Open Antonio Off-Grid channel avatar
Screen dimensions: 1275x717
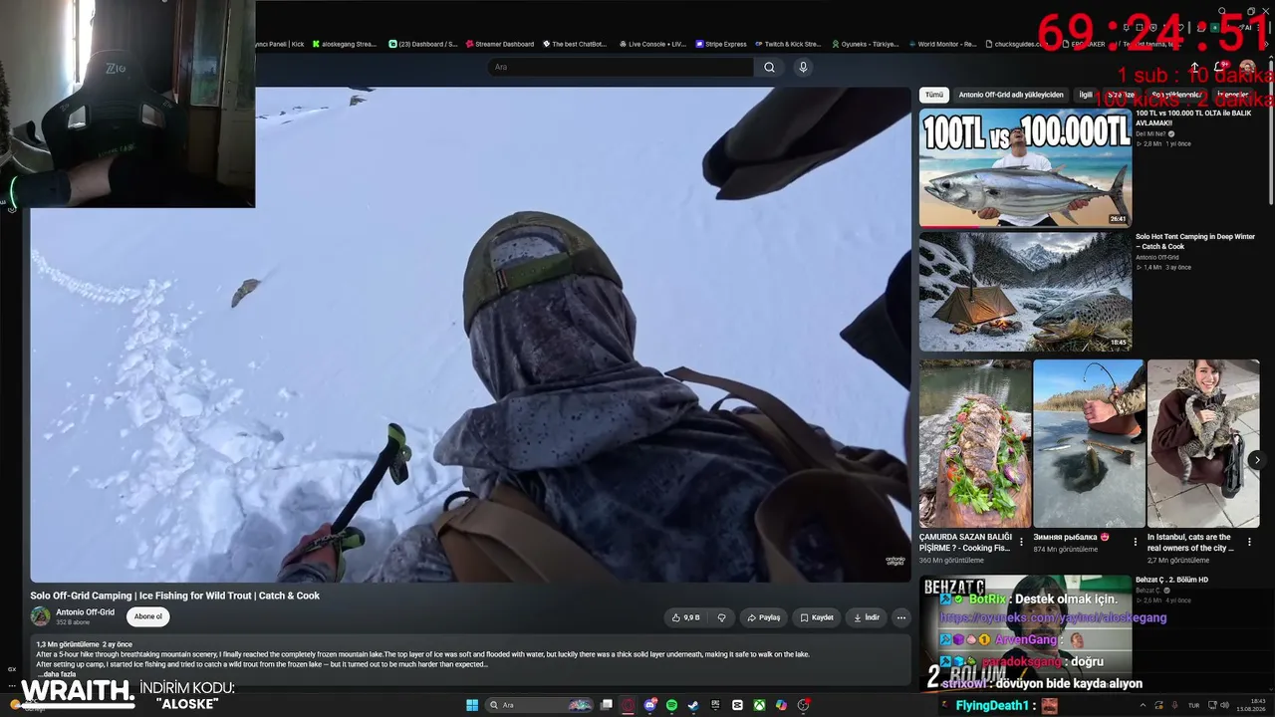(x=41, y=616)
